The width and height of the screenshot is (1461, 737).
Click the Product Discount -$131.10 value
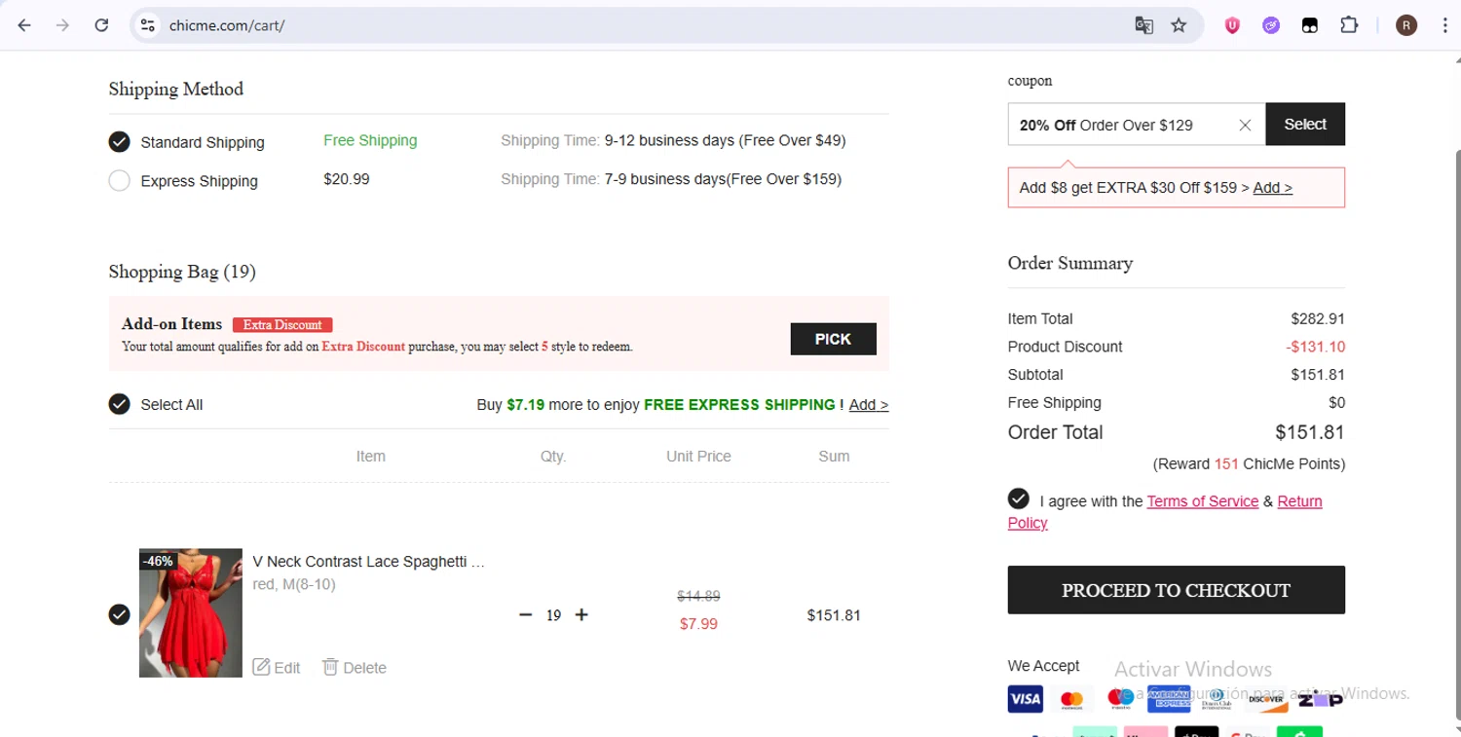click(1316, 347)
